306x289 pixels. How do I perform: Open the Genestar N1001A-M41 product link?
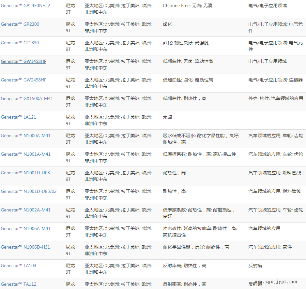pos(25,154)
